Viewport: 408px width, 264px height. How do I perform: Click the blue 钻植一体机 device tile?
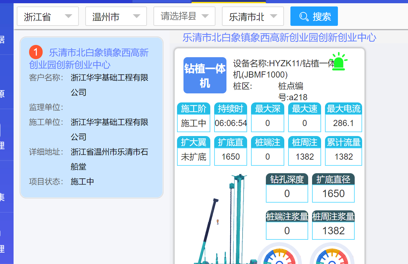(x=205, y=75)
